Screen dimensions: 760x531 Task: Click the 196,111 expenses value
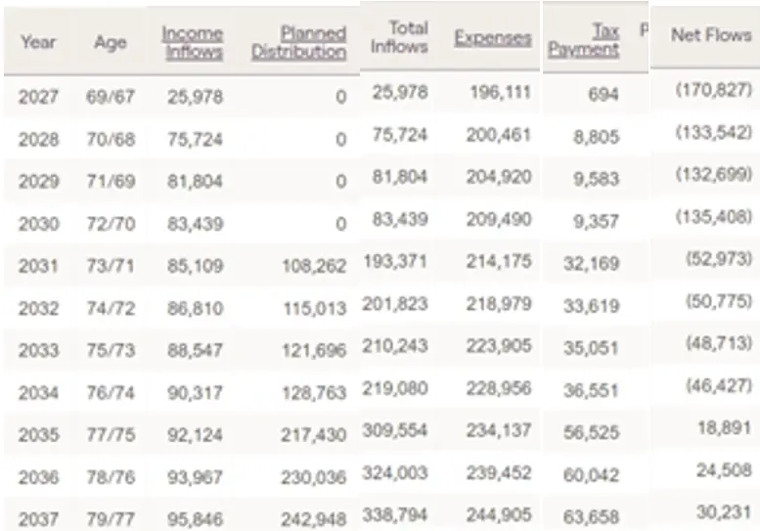click(x=500, y=92)
